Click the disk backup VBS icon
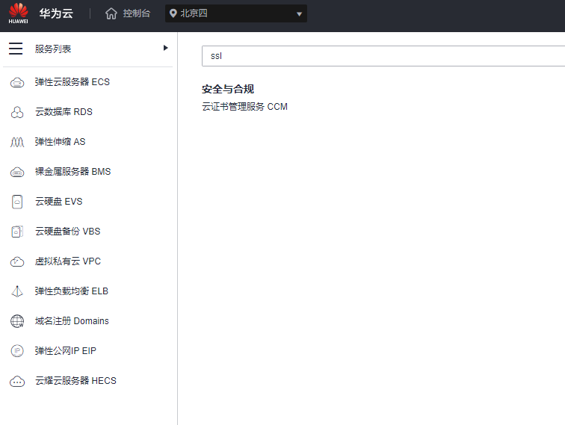This screenshot has width=565, height=425. pos(17,232)
